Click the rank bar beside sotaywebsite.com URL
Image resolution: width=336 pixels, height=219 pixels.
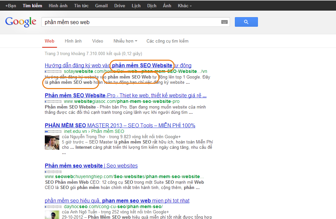click(x=53, y=72)
